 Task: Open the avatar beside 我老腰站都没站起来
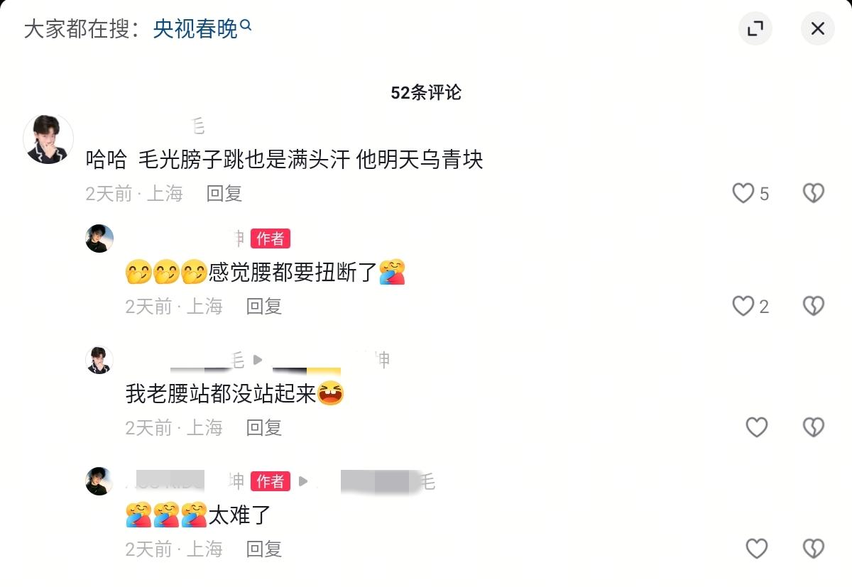click(99, 360)
